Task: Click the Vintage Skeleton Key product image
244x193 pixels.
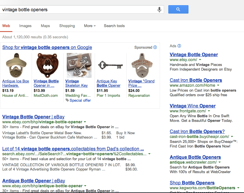Action: tap(79, 65)
